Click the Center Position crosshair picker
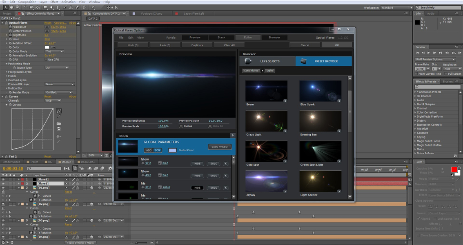The height and width of the screenshot is (245, 463). [47, 31]
